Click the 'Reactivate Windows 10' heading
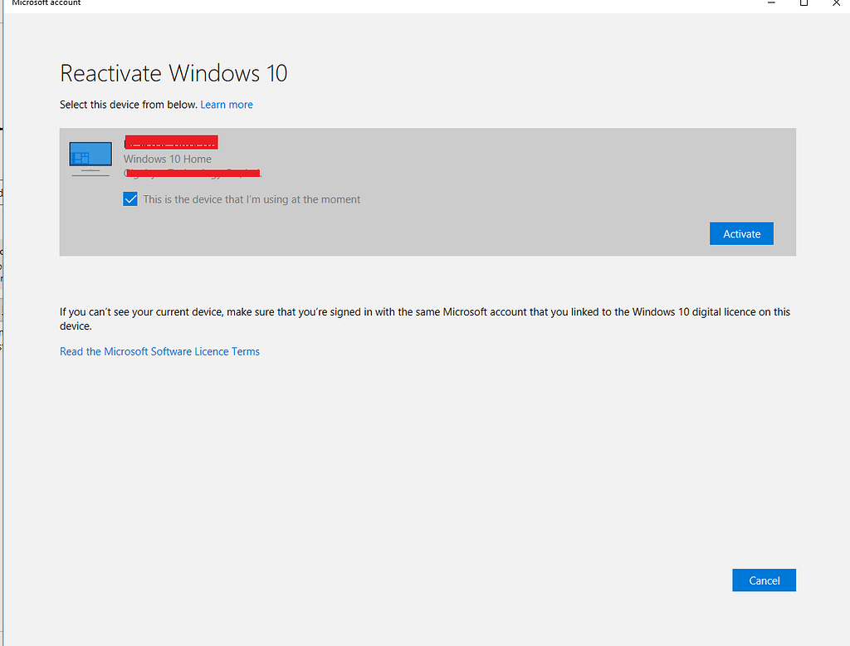This screenshot has height=646, width=850. (x=173, y=73)
